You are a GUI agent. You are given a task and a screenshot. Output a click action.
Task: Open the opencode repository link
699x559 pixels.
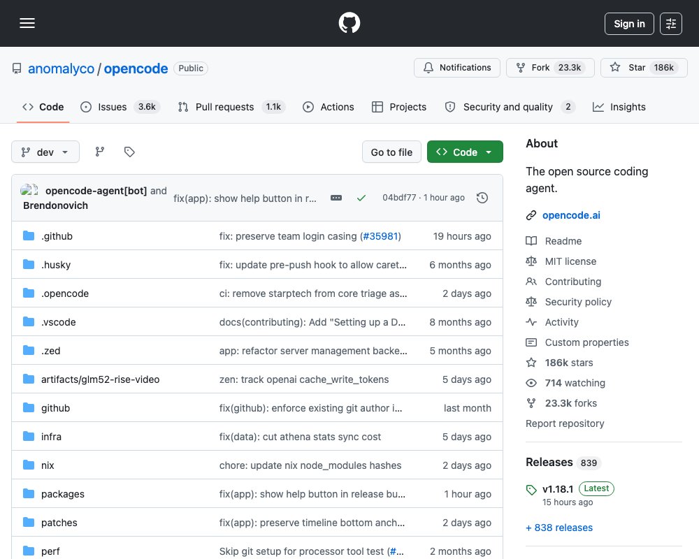pos(136,68)
